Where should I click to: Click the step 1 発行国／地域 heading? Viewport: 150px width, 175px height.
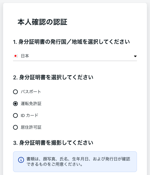click(x=71, y=42)
